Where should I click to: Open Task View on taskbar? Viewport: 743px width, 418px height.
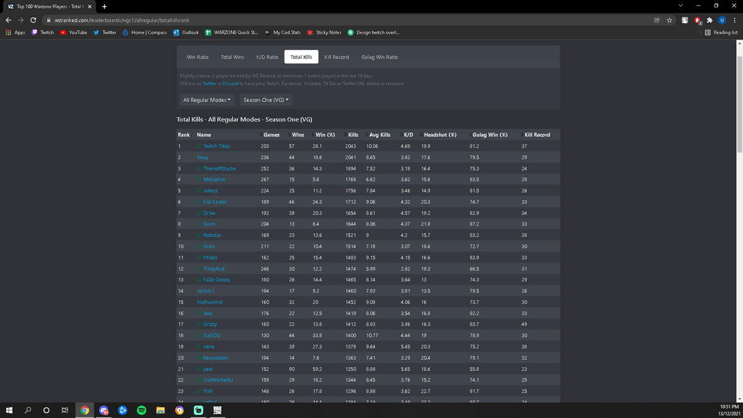pyautogui.click(x=66, y=410)
